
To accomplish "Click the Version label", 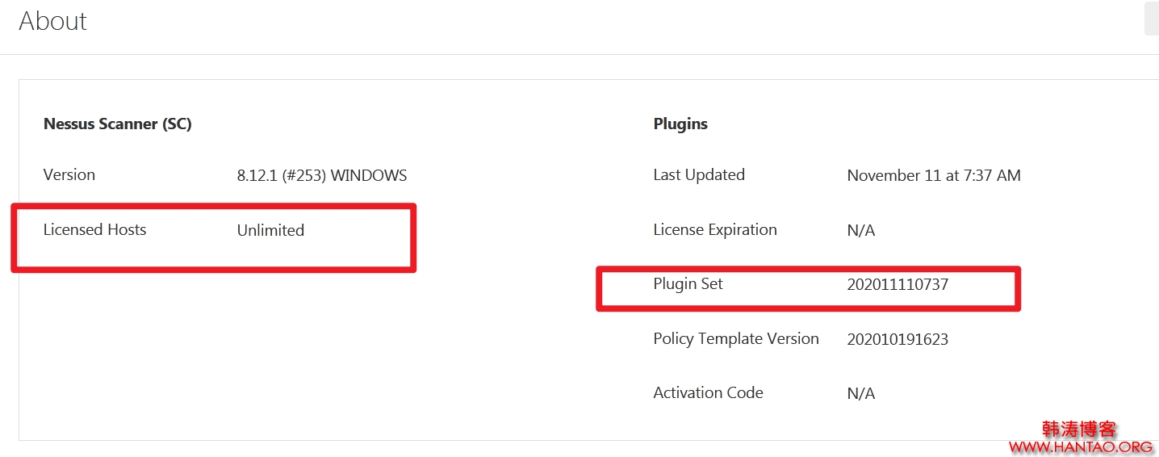I will click(x=69, y=175).
